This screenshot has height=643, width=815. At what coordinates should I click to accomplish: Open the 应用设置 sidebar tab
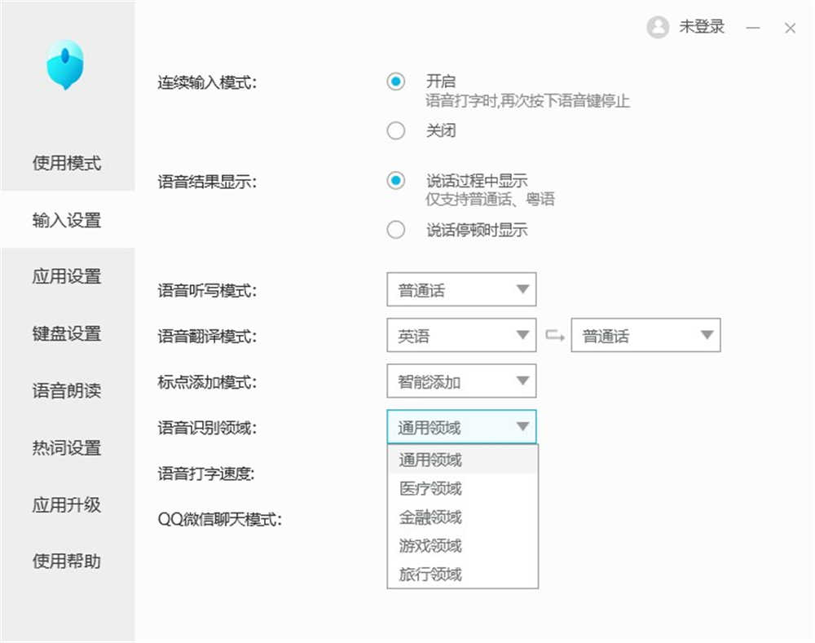coord(67,276)
